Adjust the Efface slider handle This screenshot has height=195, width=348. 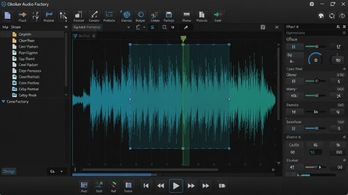point(317,46)
